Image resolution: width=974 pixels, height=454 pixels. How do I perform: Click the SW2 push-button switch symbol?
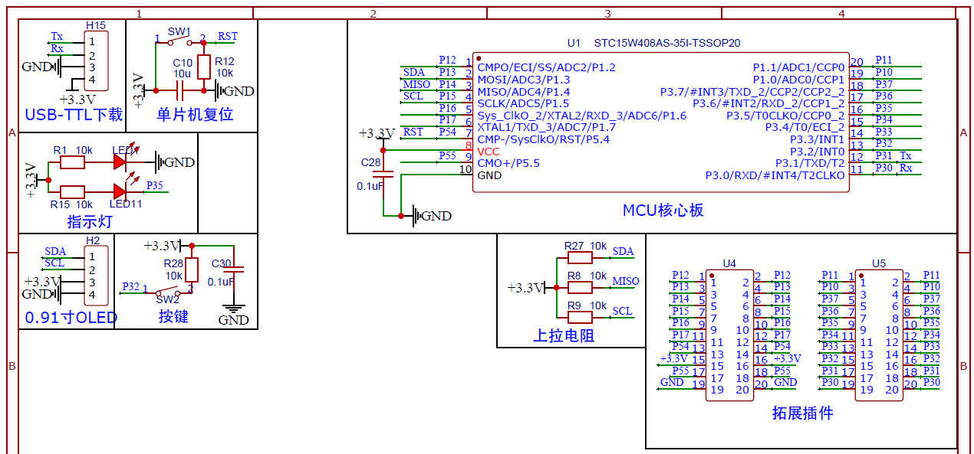[x=167, y=290]
